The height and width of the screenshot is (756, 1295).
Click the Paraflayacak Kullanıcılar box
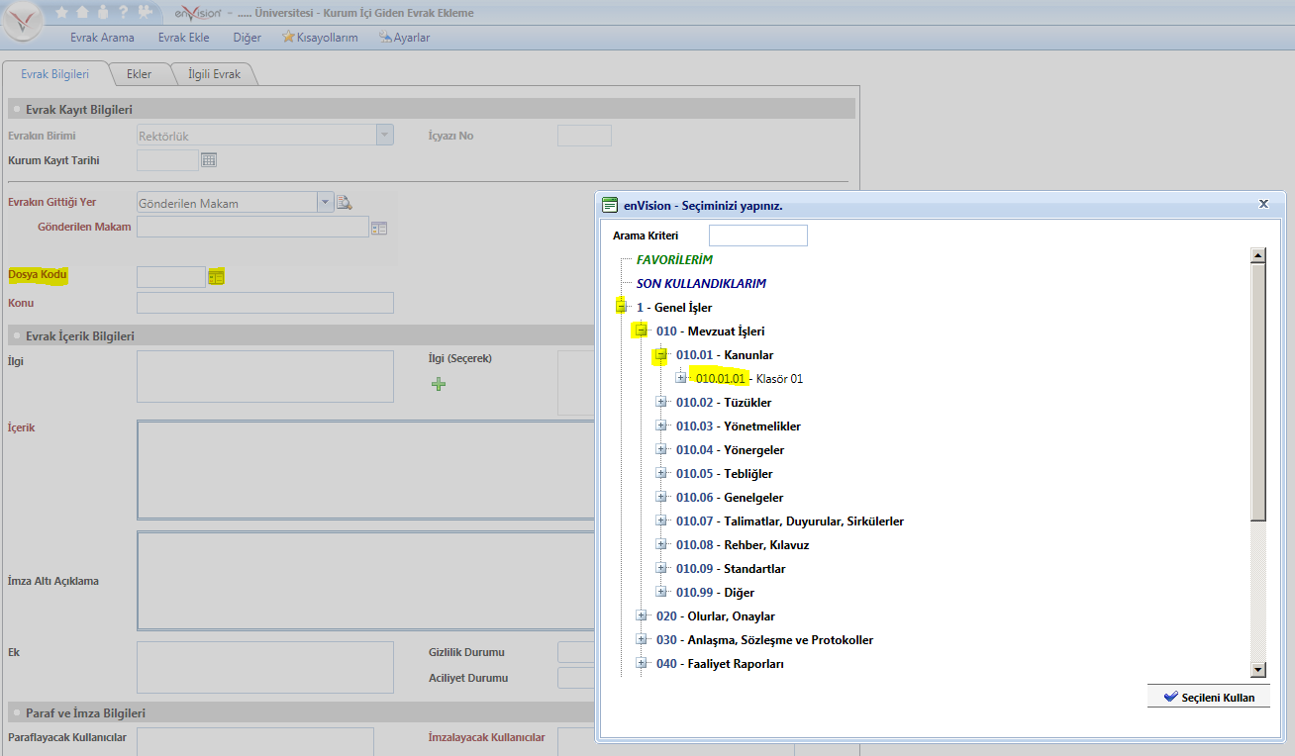[254, 741]
